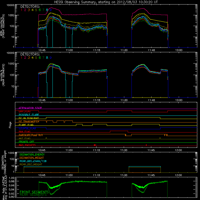The image size is (200, 200).
Task: Click the DECIMATION CHANNEL or weight axis label
Action: pos(4,162)
